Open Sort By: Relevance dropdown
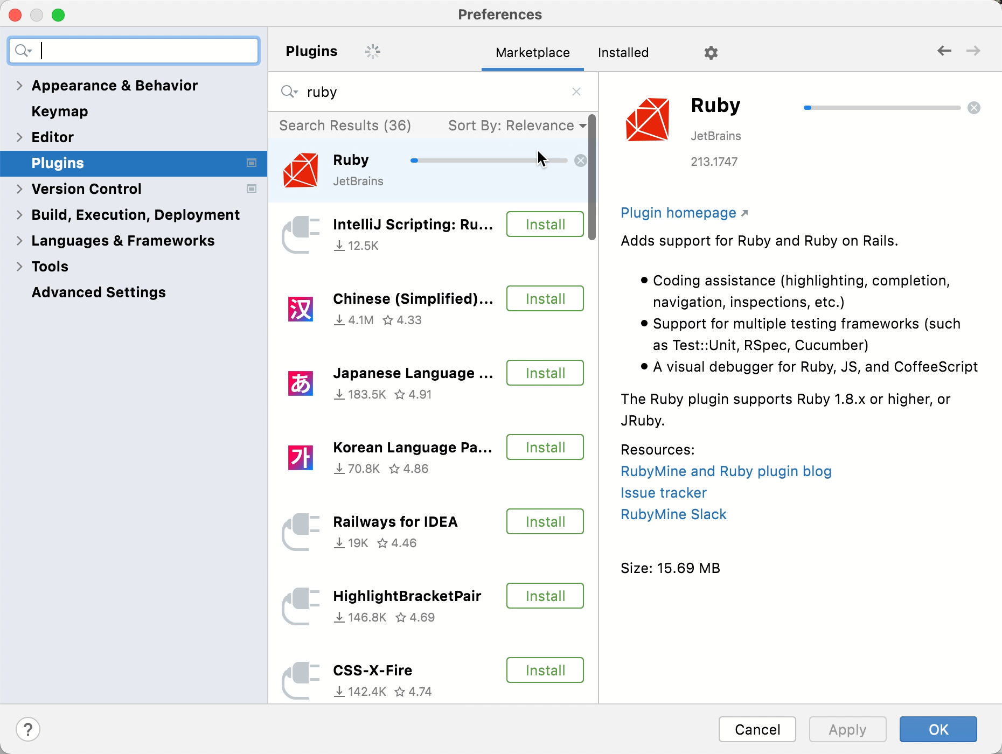Viewport: 1002px width, 754px height. [x=517, y=125]
